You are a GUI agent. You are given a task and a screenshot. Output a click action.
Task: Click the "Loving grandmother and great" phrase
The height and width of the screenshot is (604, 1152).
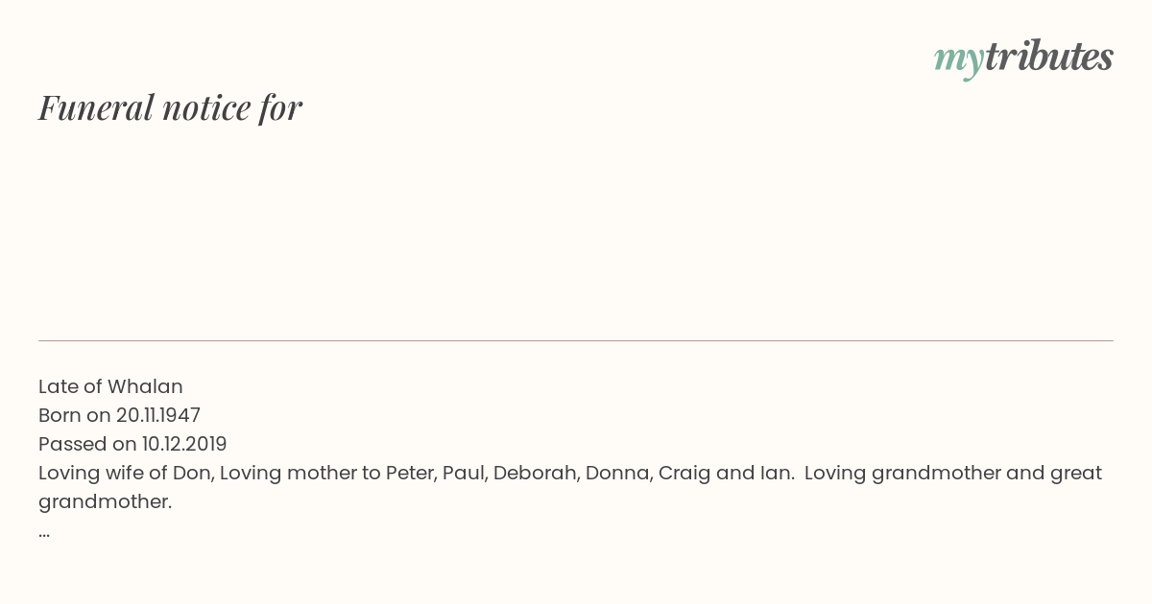(x=953, y=473)
